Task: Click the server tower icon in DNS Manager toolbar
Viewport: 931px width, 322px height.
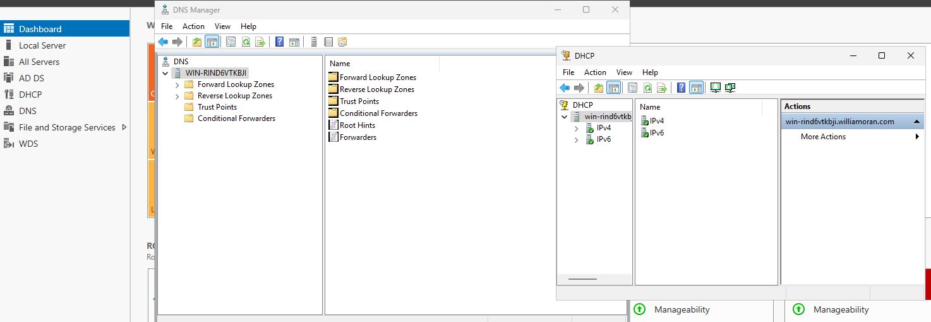Action: point(314,42)
